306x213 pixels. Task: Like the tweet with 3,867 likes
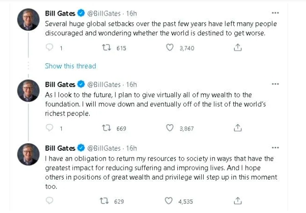pos(171,128)
